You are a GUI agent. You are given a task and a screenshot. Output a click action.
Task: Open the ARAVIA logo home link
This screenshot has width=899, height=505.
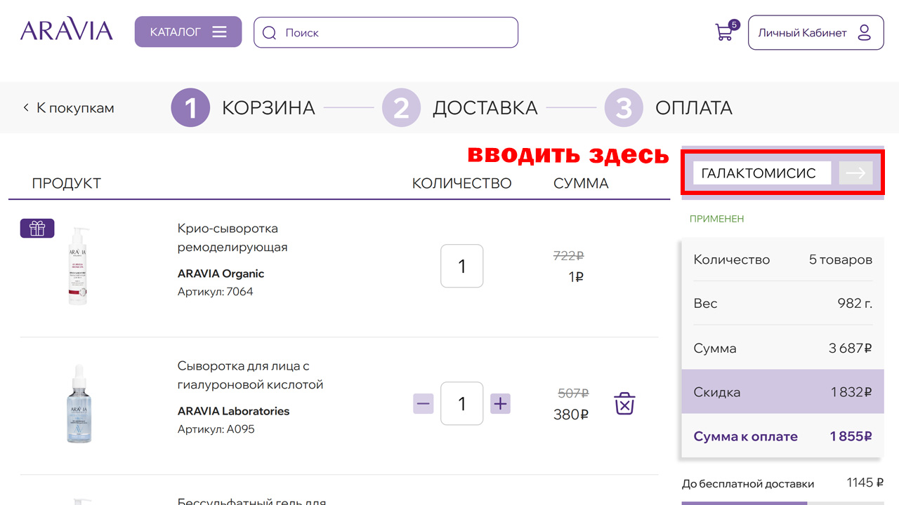(66, 31)
